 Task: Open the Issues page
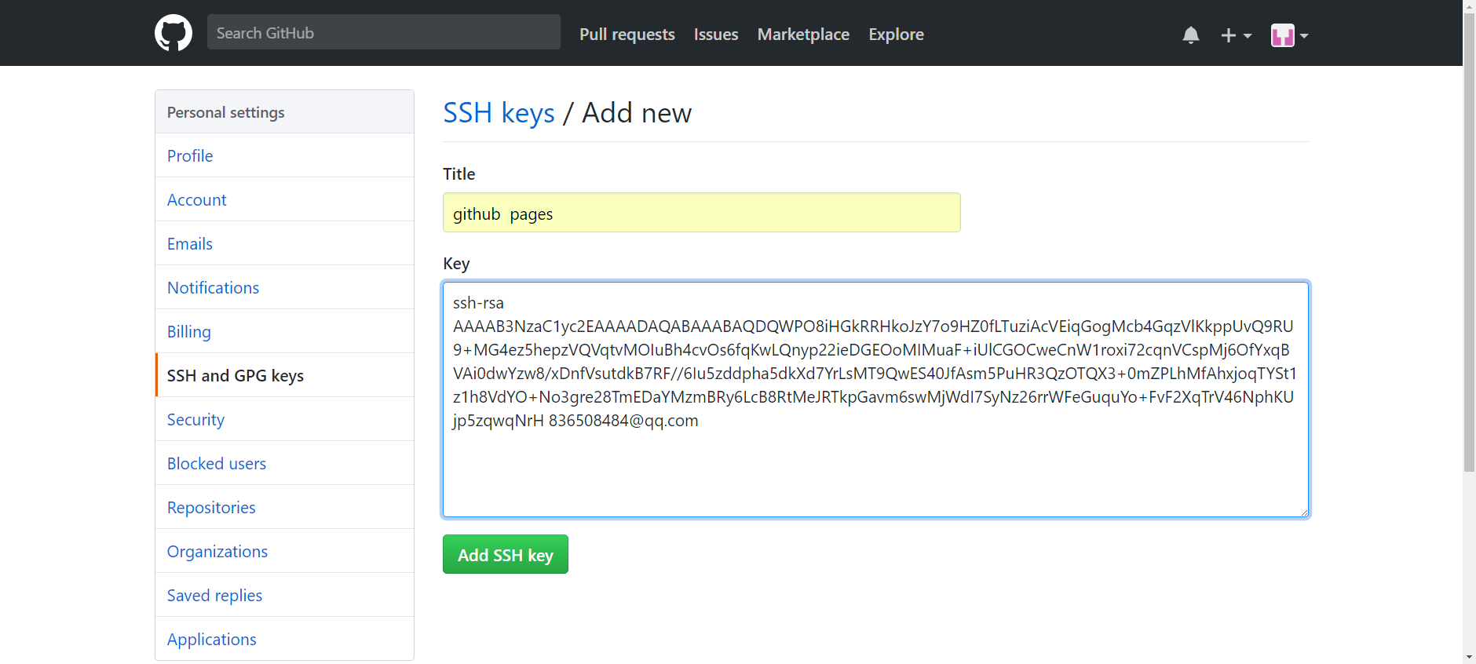pyautogui.click(x=716, y=35)
